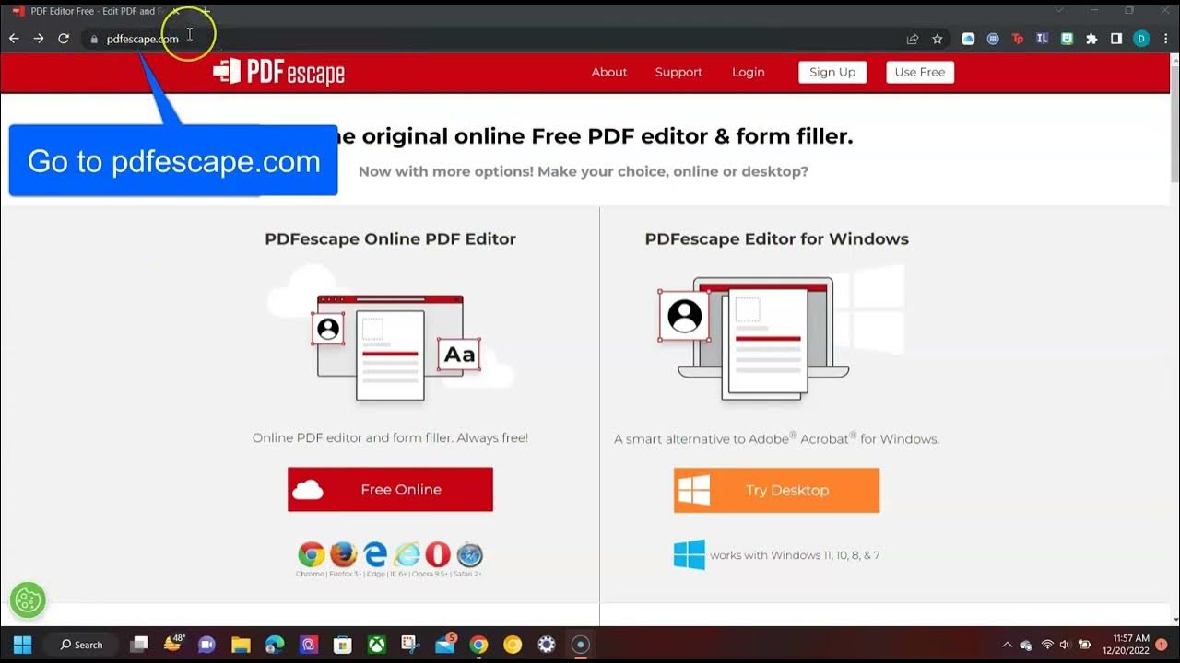
Task: Open Task View on taskbar
Action: pyautogui.click(x=139, y=645)
